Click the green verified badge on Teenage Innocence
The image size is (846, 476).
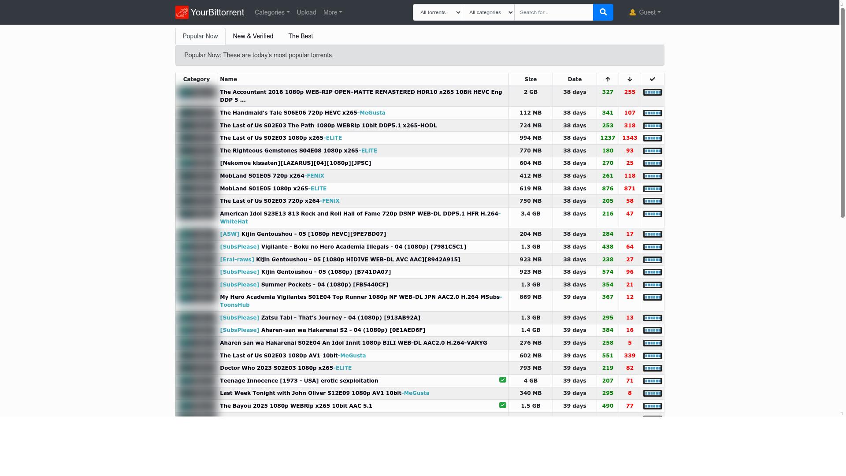(x=502, y=379)
